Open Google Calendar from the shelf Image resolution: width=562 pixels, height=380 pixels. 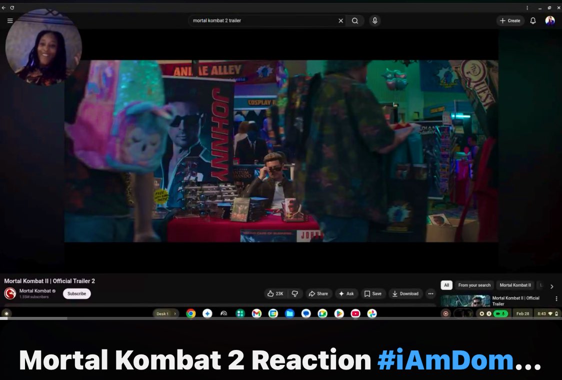pyautogui.click(x=273, y=313)
